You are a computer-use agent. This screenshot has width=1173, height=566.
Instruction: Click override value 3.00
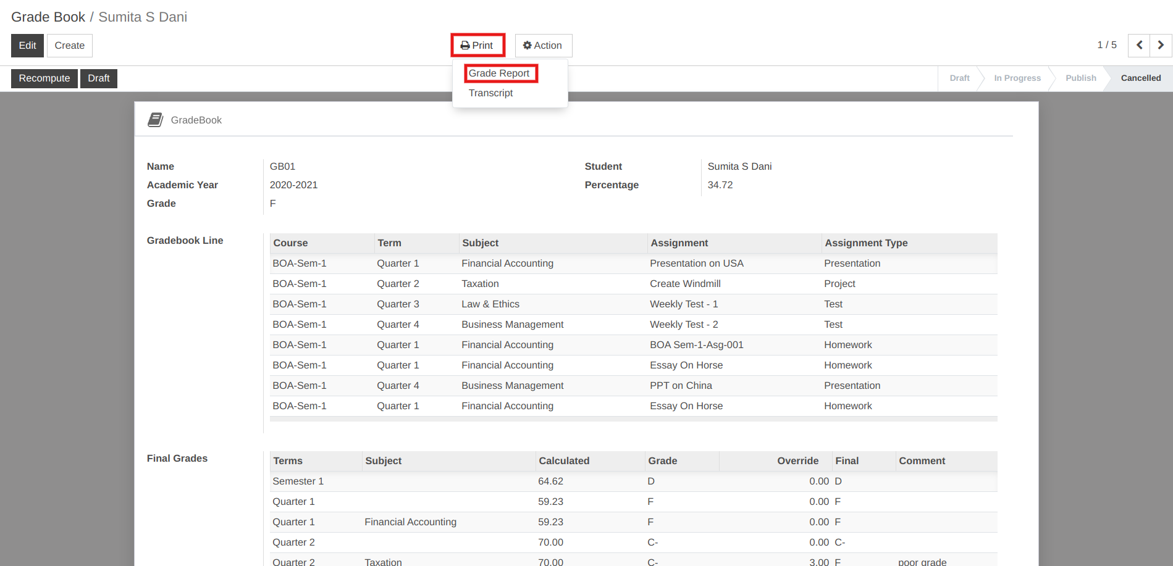[819, 561]
